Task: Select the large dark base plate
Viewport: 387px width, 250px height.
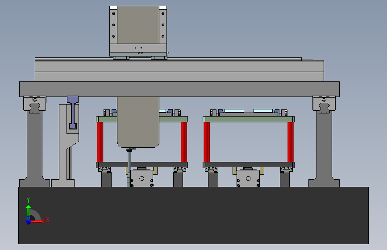Action: 194,216
